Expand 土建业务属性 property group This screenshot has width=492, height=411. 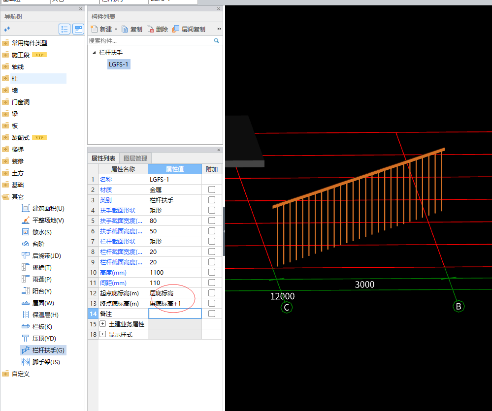(x=102, y=324)
